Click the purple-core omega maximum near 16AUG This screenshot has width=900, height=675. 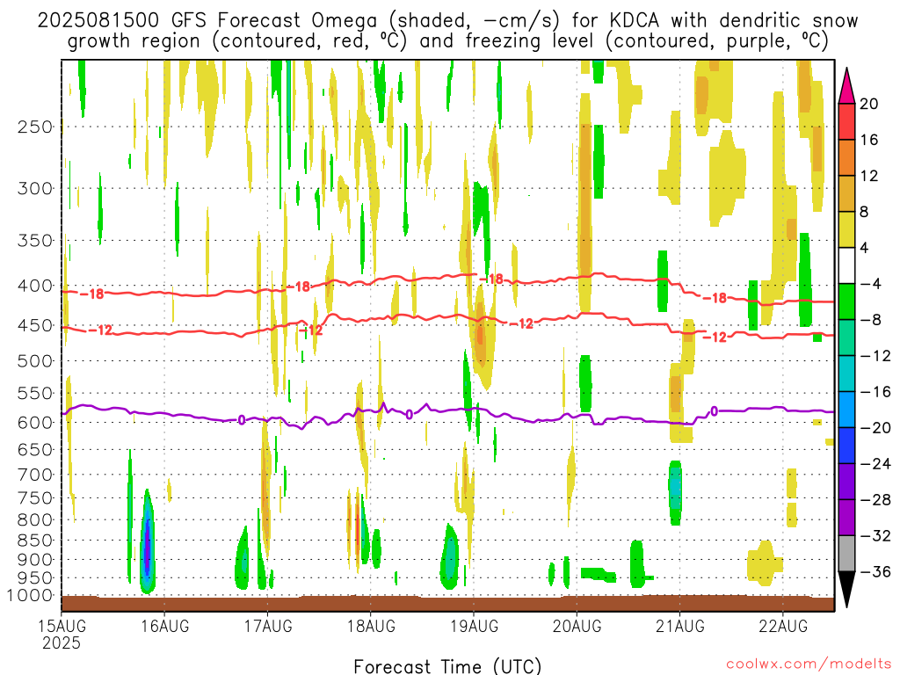[x=148, y=542]
